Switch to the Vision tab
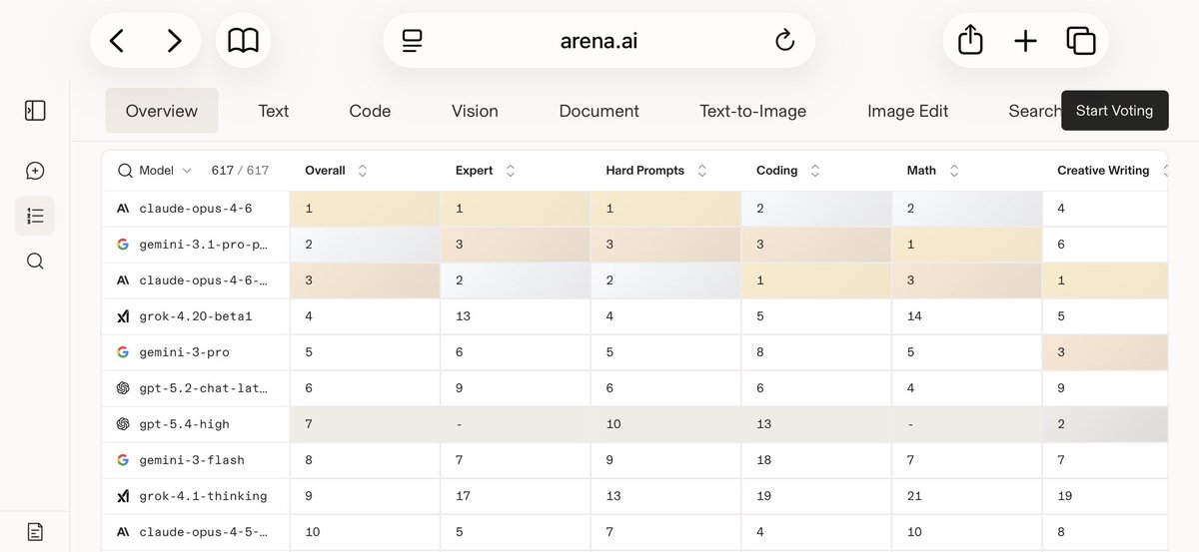 point(475,111)
